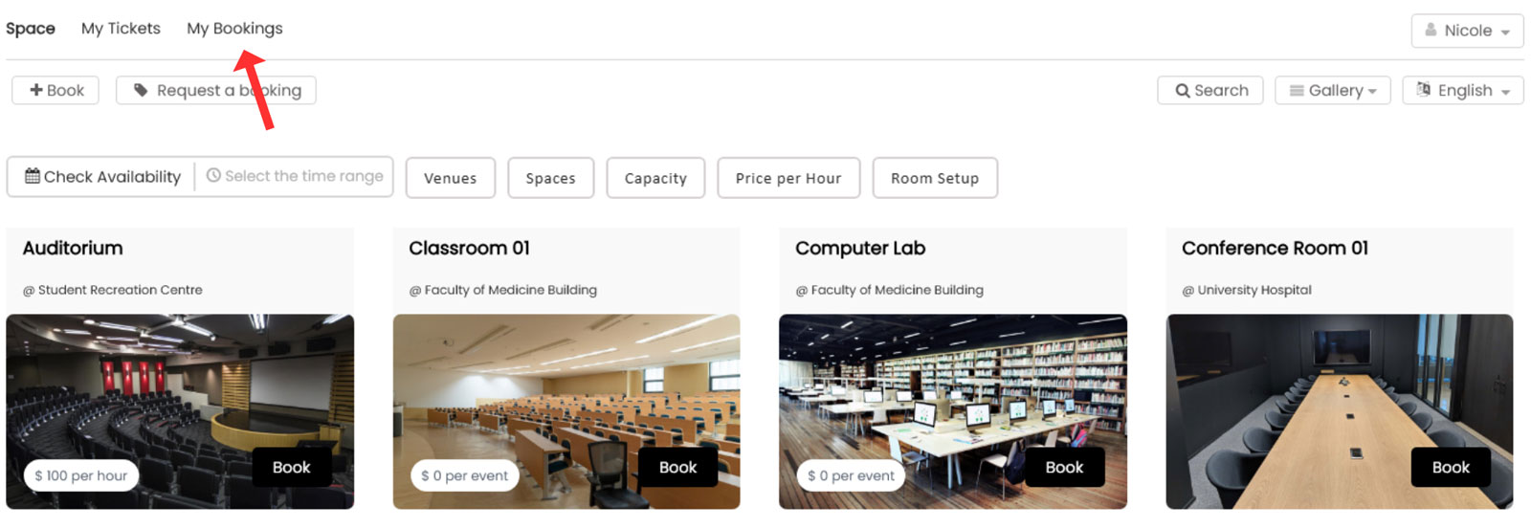Open the Capacity filter

(x=655, y=178)
